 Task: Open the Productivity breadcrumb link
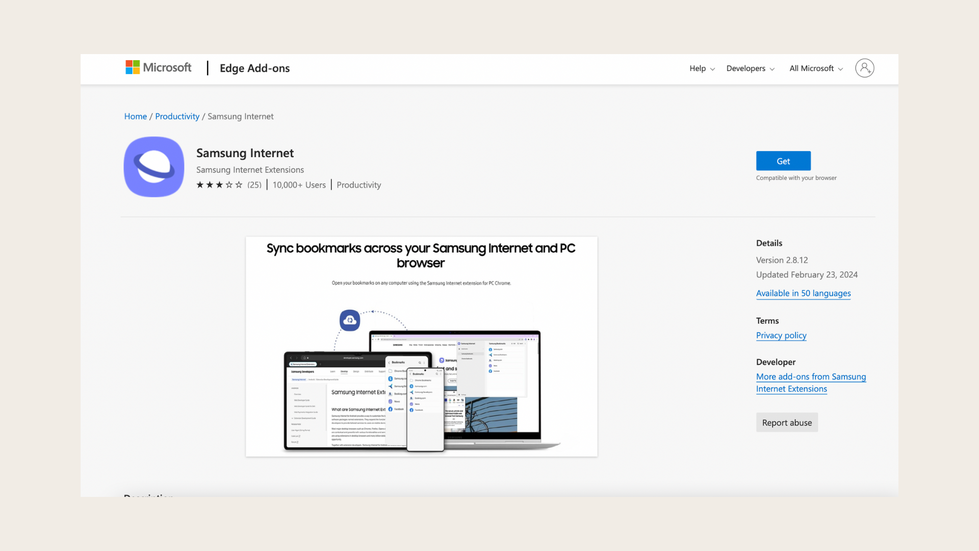pos(177,116)
